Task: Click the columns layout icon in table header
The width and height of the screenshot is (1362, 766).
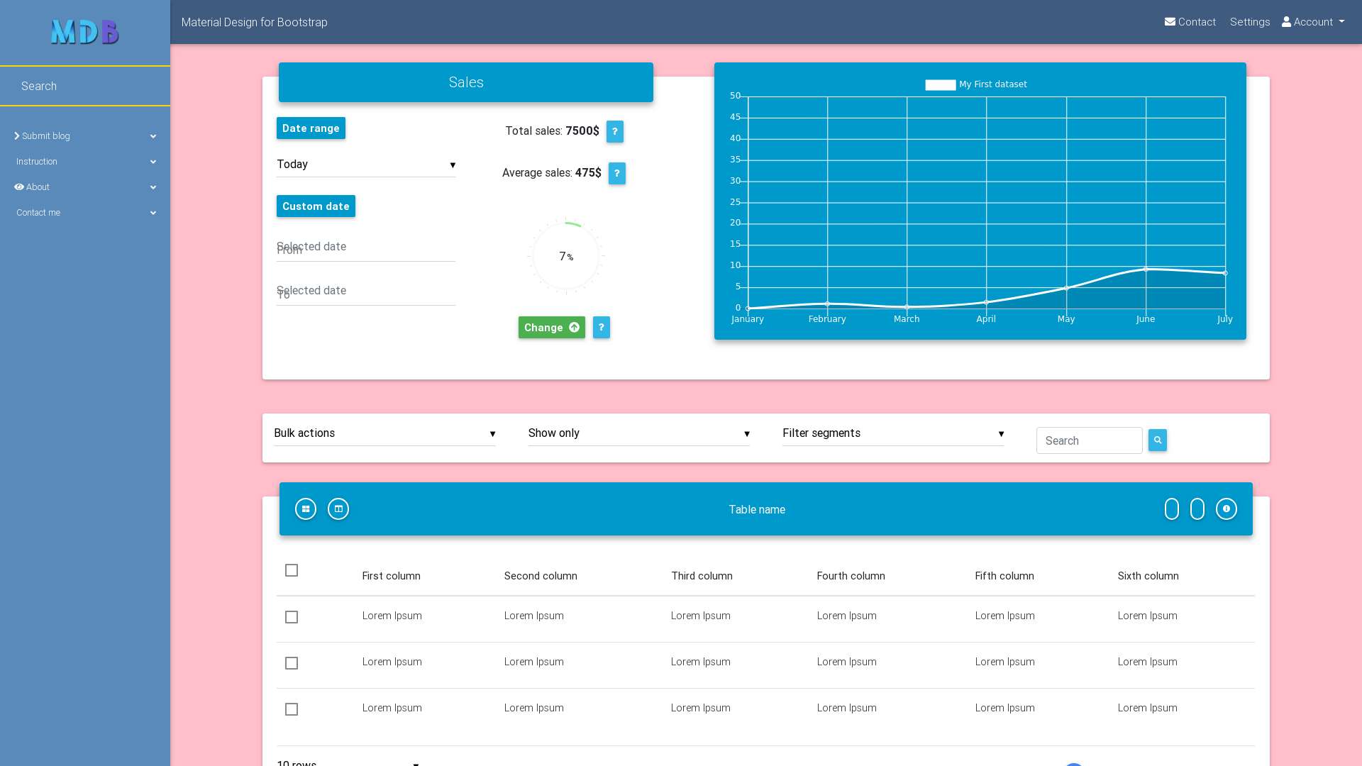Action: tap(338, 509)
